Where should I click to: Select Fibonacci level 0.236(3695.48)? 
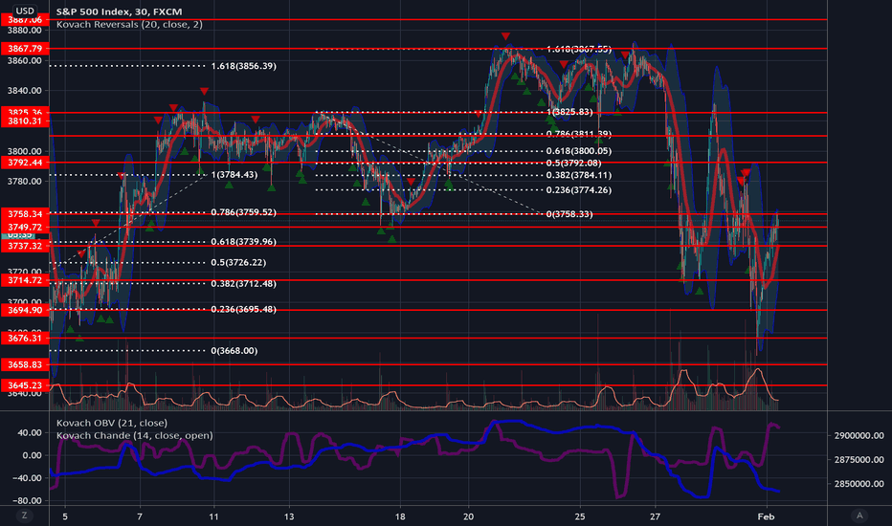pyautogui.click(x=243, y=309)
